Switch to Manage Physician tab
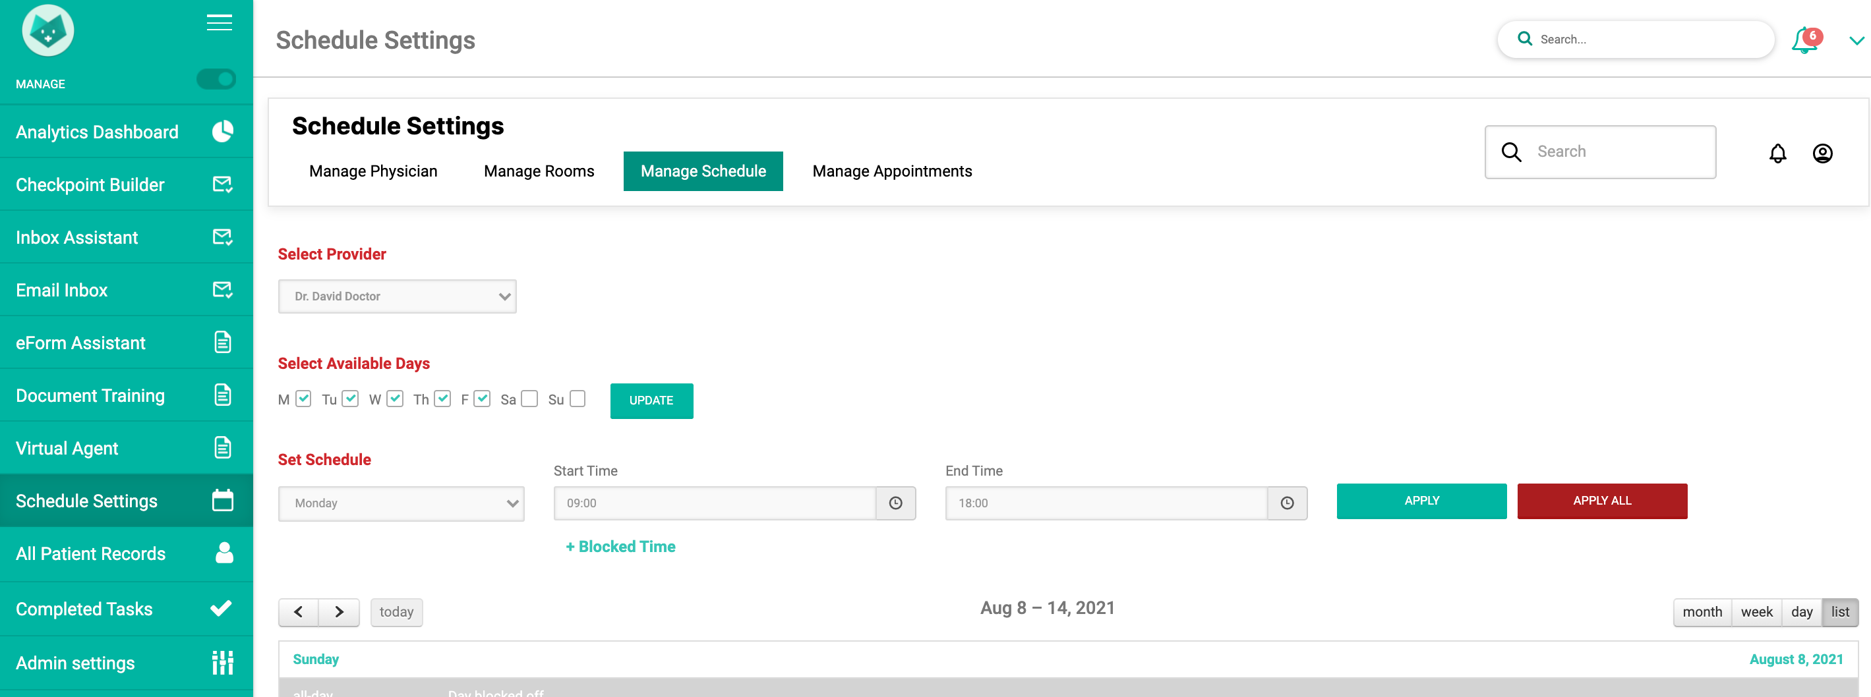1871x697 pixels. point(373,171)
